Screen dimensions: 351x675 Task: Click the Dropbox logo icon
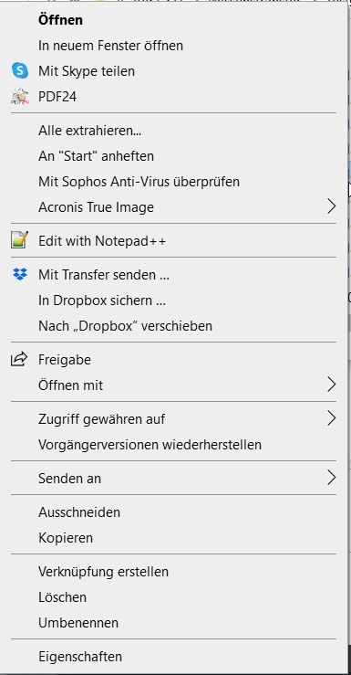(20, 274)
